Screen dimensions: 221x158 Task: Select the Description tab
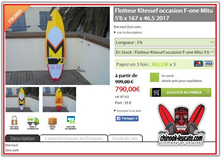coord(22,138)
